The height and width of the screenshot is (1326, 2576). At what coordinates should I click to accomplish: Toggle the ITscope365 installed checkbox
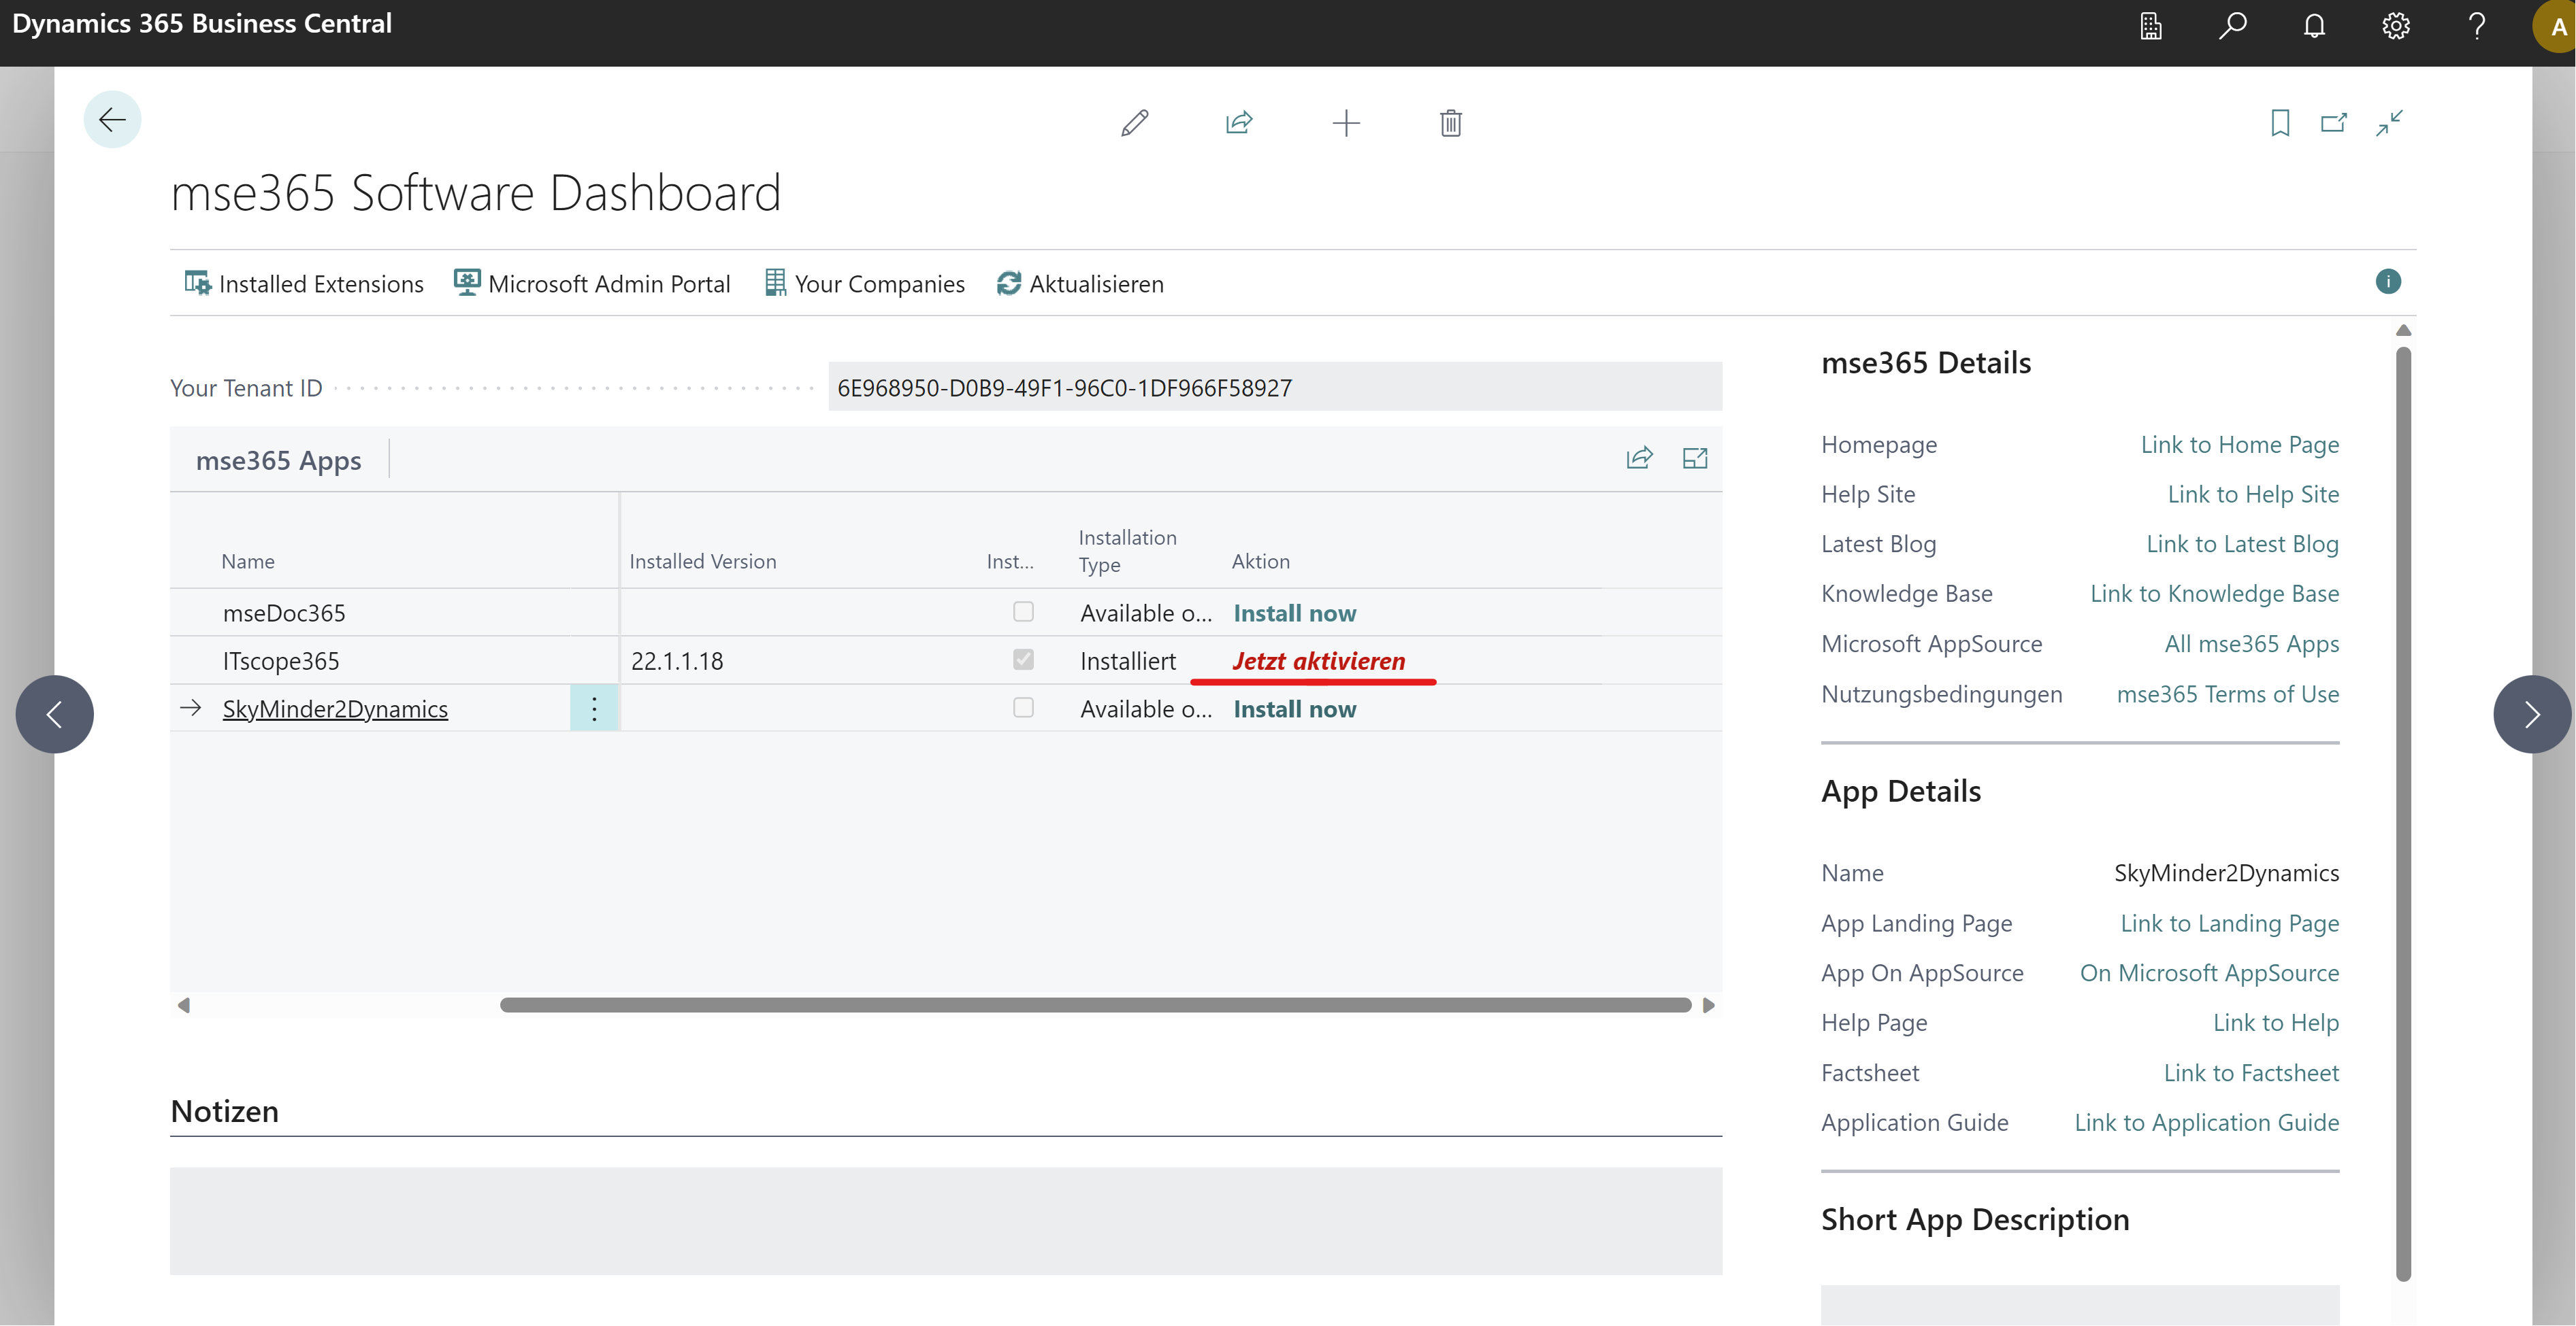click(1023, 660)
